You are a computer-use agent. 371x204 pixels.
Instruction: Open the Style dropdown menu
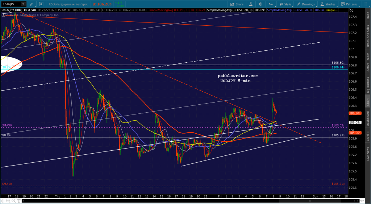click(x=285, y=4)
